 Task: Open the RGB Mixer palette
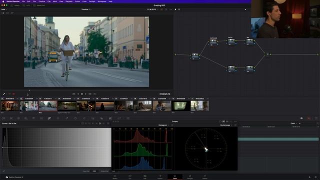click(33, 118)
